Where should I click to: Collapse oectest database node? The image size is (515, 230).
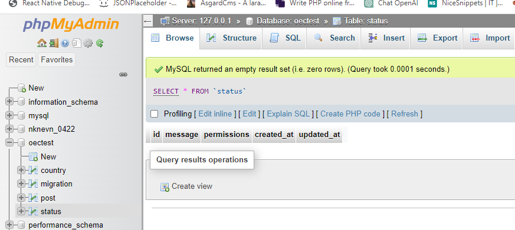9,143
